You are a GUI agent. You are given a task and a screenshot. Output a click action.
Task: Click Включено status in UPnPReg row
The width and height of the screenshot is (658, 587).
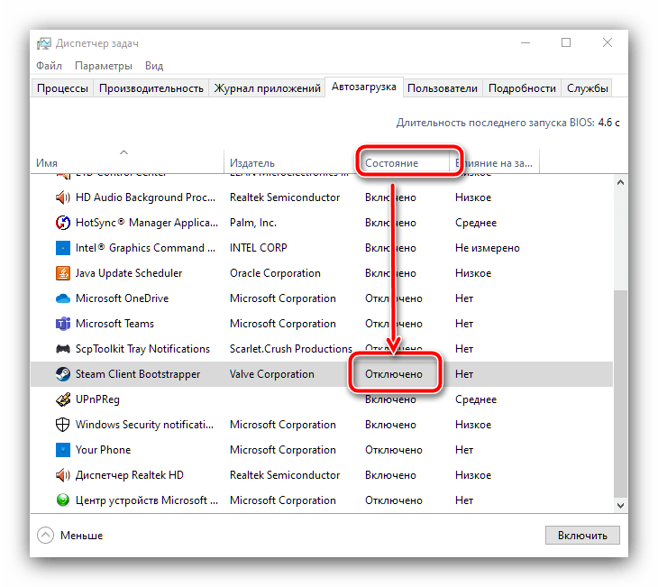coord(390,399)
